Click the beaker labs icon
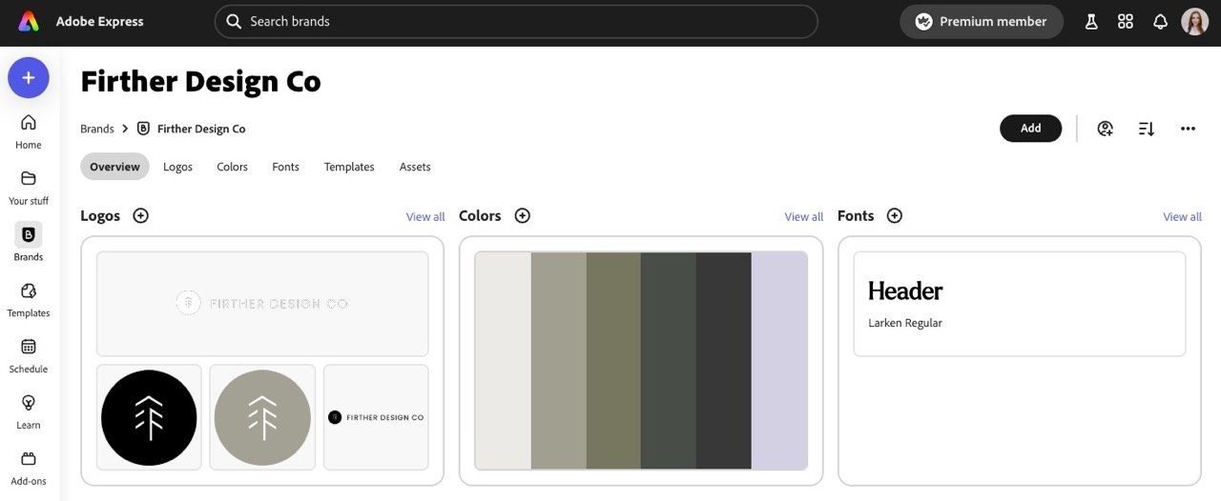 tap(1091, 21)
